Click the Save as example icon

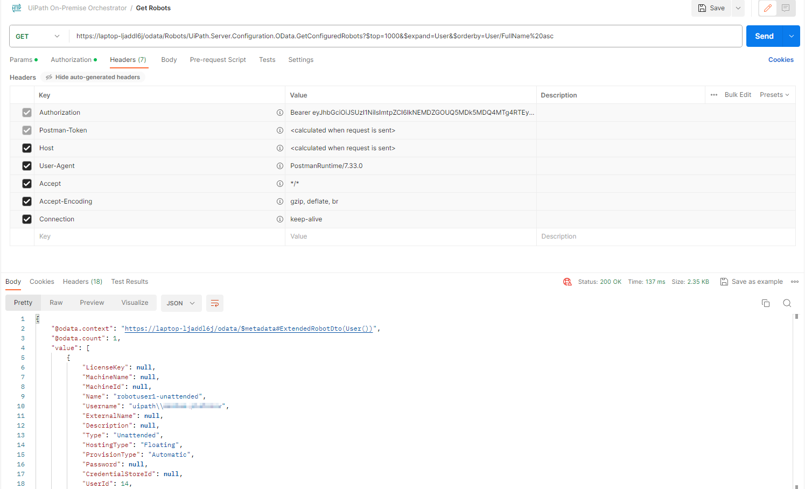(x=724, y=282)
